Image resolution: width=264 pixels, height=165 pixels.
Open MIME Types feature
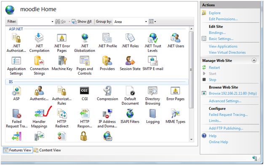click(176, 116)
